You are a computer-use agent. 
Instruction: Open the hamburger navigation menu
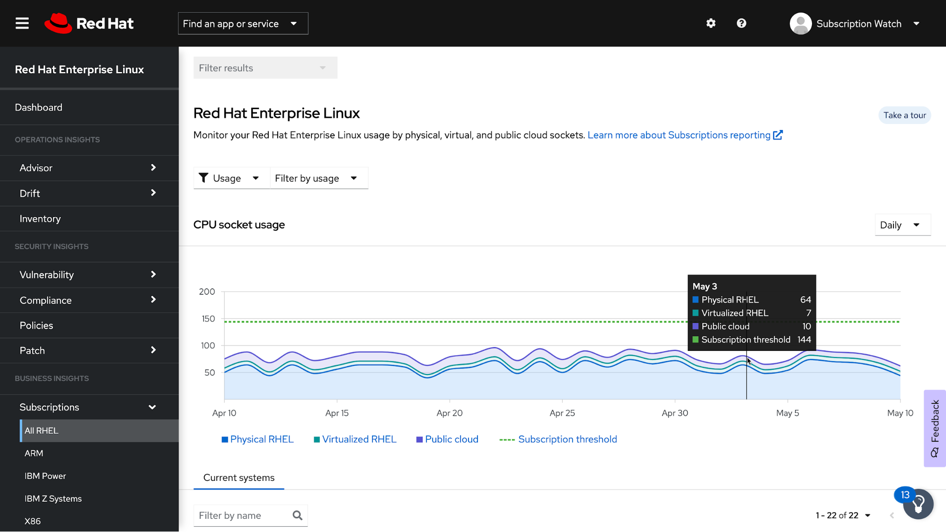(22, 23)
